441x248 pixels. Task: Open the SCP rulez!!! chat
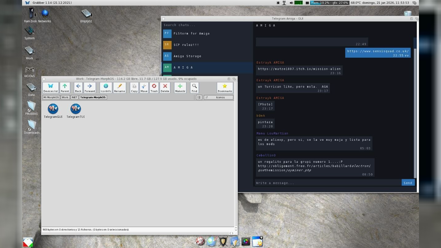[207, 45]
